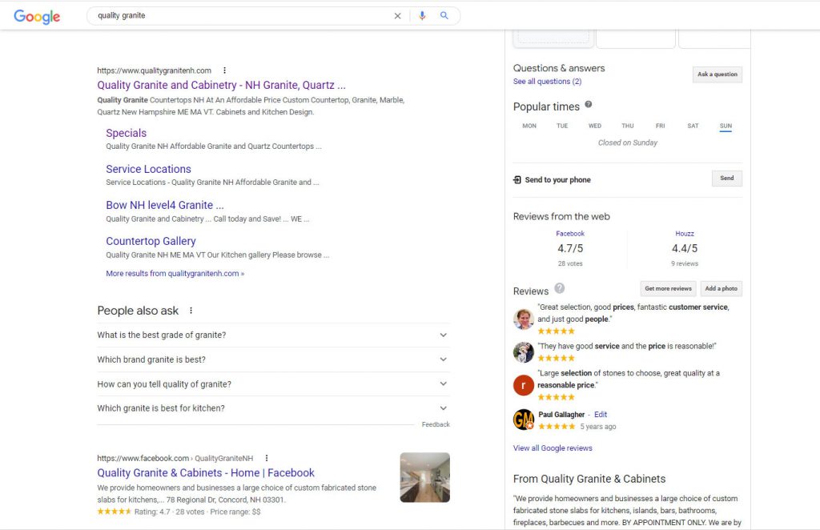Open 'Bow NH level4 Granite' sitelink
This screenshot has width=820, height=530.
165,206
